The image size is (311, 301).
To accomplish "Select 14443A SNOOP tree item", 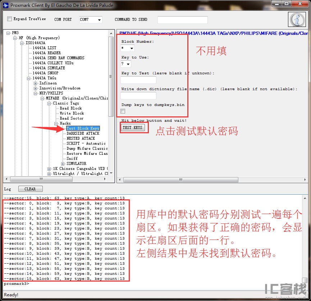I will [45, 73].
